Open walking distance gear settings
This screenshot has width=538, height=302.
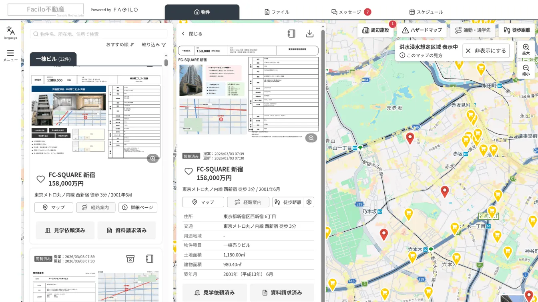coord(309,202)
